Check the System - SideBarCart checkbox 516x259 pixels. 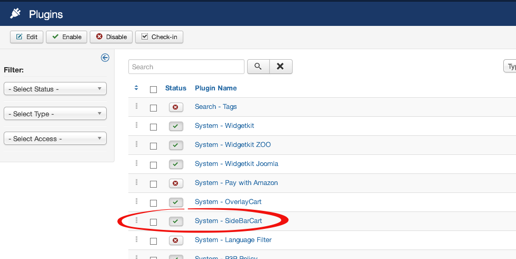click(154, 222)
